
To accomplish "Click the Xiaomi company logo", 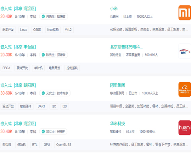I will click(x=184, y=13).
